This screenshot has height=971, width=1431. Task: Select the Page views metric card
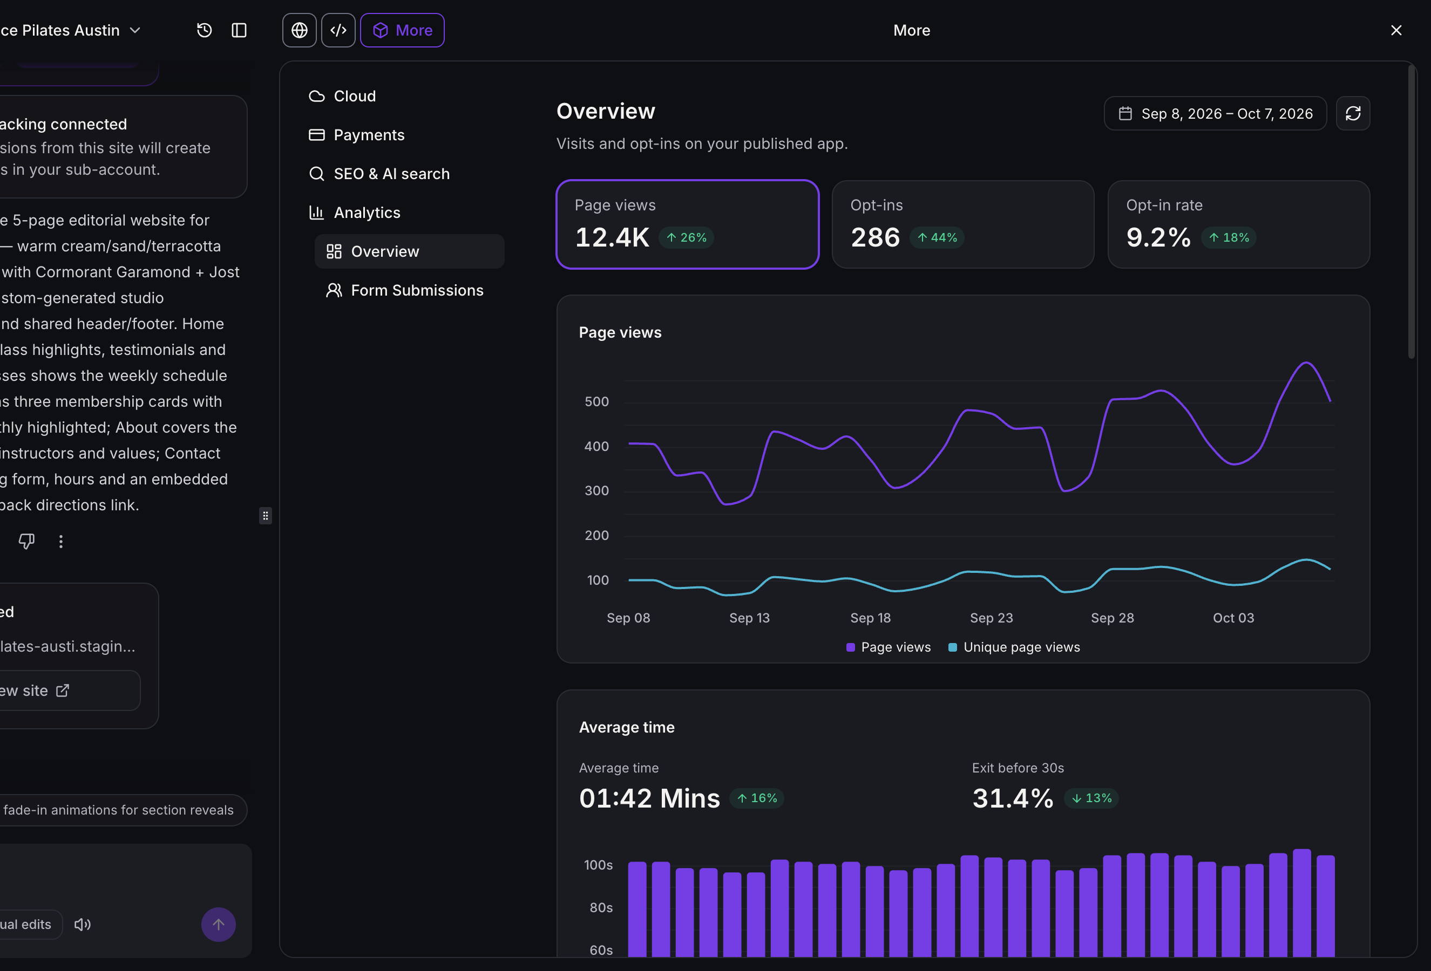click(687, 224)
